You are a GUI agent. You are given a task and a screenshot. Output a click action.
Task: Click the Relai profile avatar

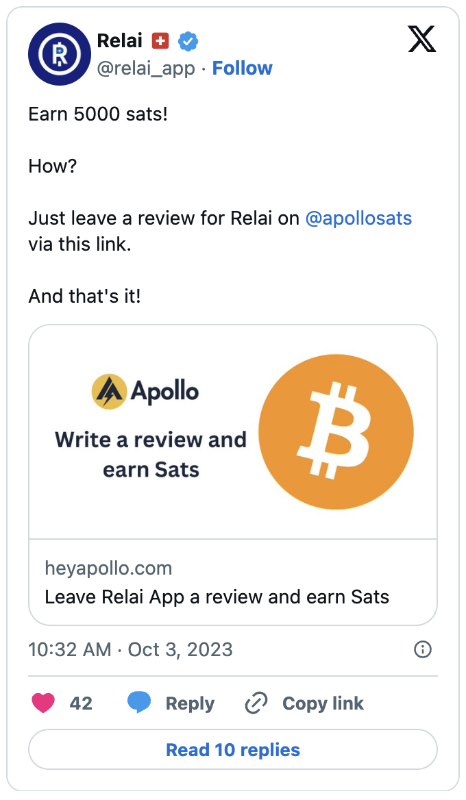pos(59,54)
